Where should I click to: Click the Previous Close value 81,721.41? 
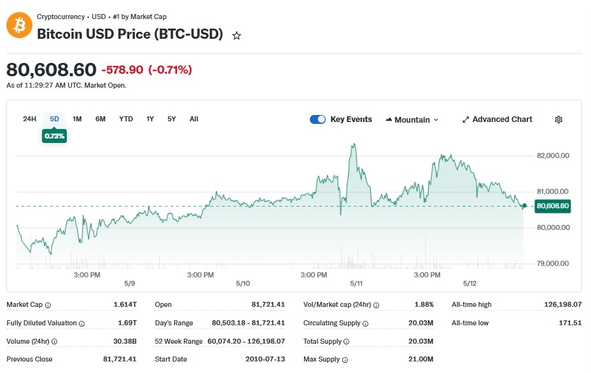(120, 359)
